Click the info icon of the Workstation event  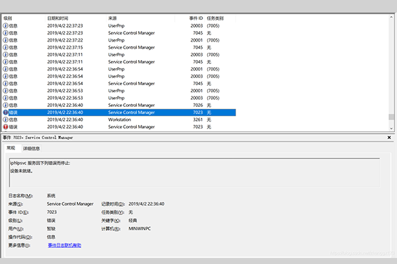pos(6,119)
